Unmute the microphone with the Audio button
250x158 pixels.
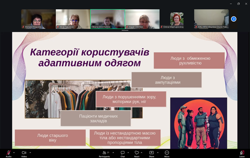[x=8, y=153]
